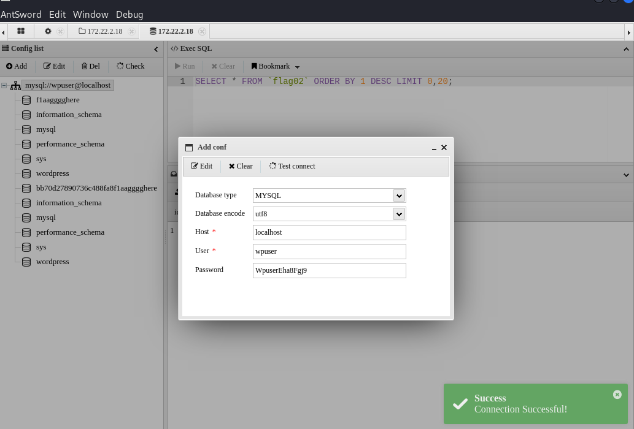Close the 172.22.2.18 file manager tab
Screen dimensions: 634x429
click(x=131, y=31)
